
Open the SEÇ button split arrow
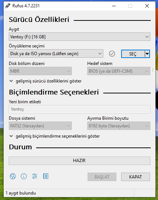[x=147, y=54]
